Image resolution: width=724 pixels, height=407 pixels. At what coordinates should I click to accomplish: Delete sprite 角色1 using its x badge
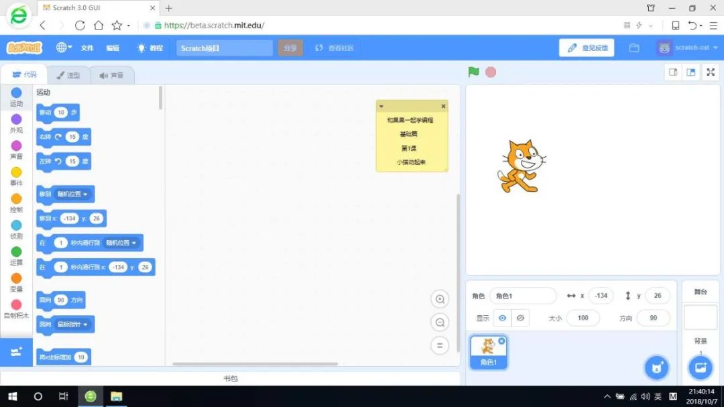(x=502, y=341)
